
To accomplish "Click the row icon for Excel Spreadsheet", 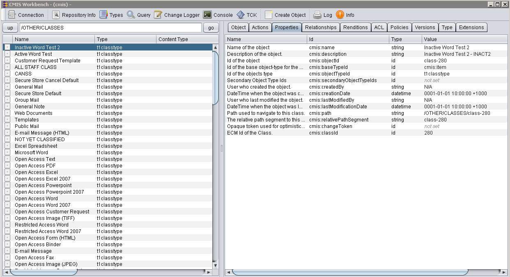I will pos(7,146).
